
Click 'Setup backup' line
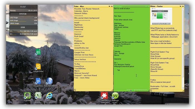point(80,59)
